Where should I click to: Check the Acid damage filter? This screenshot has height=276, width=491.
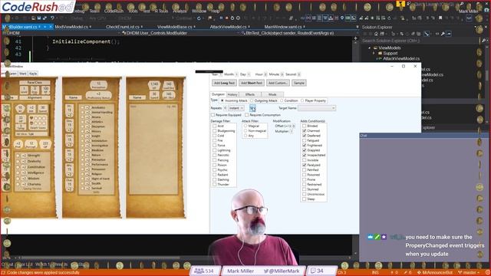215,126
